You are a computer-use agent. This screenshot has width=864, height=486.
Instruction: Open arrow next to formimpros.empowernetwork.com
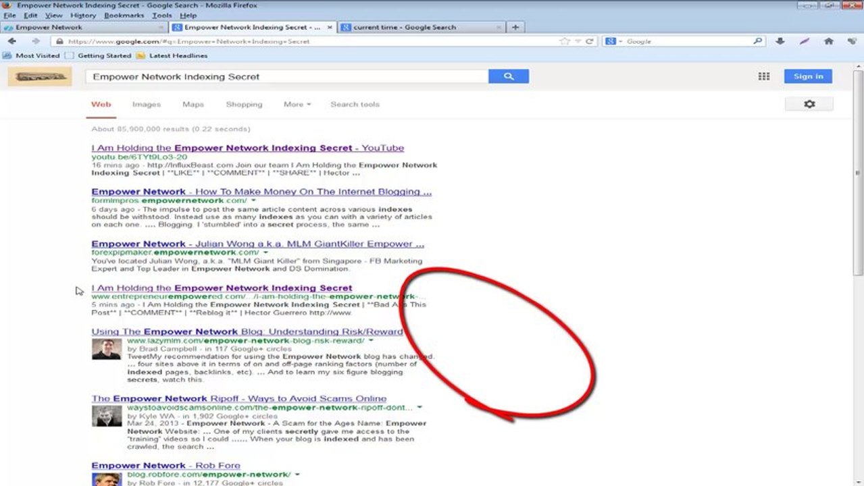click(x=254, y=200)
